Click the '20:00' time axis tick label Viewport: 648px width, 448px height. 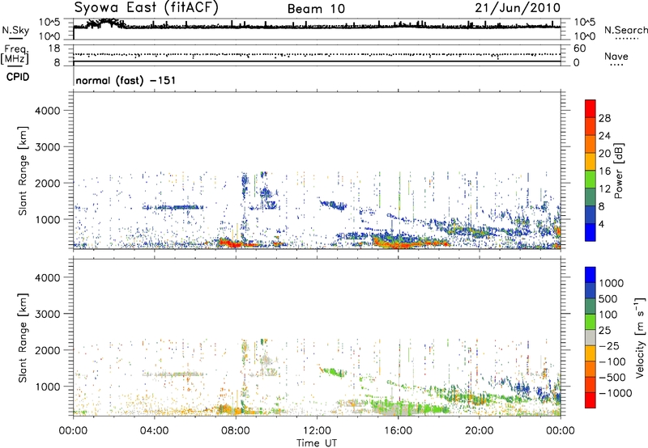point(479,431)
